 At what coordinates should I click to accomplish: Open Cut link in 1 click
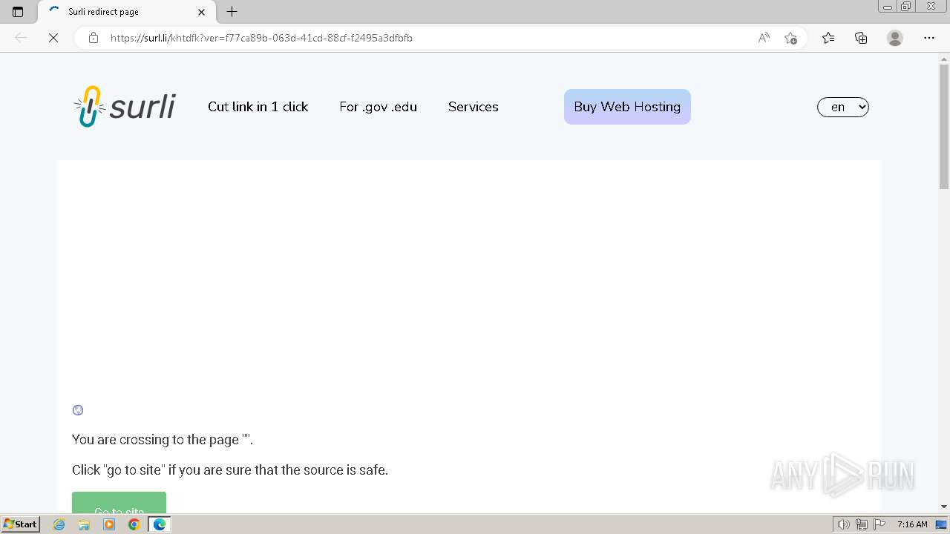[x=258, y=107]
